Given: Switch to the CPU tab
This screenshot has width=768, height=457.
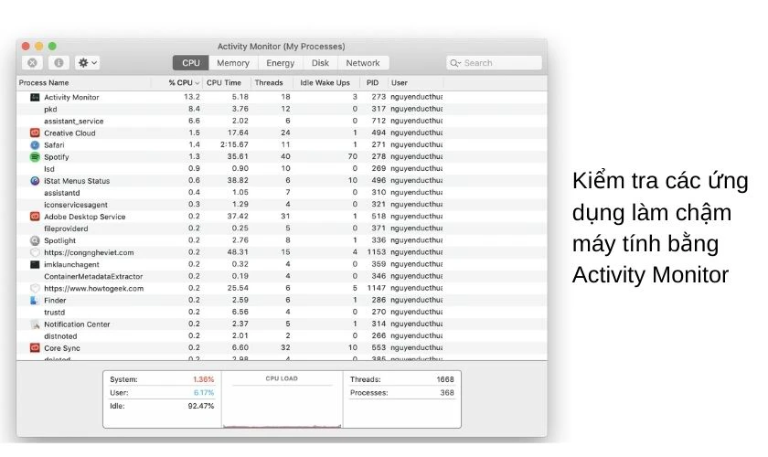Looking at the screenshot, I should (190, 63).
